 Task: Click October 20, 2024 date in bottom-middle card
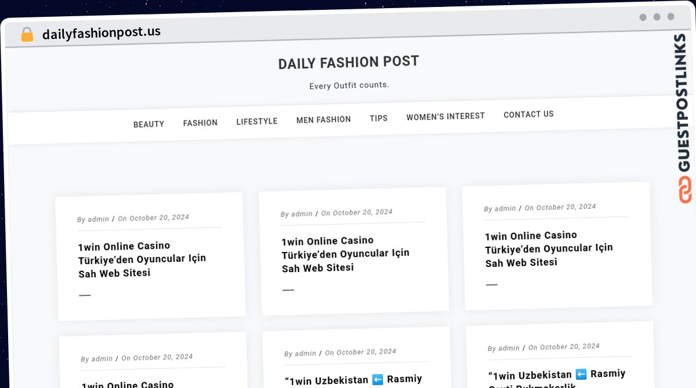(x=367, y=352)
